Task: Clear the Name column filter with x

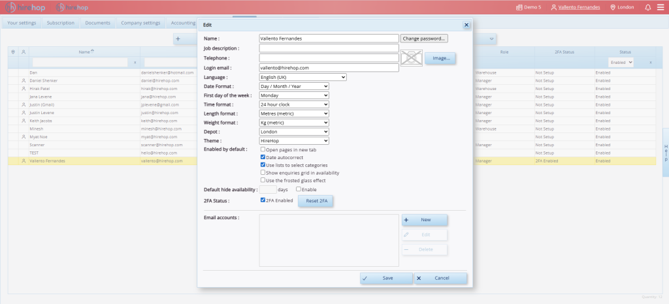Action: tap(135, 63)
